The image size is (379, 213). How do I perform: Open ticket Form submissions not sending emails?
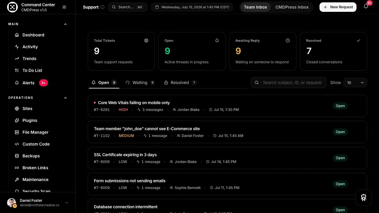130,181
